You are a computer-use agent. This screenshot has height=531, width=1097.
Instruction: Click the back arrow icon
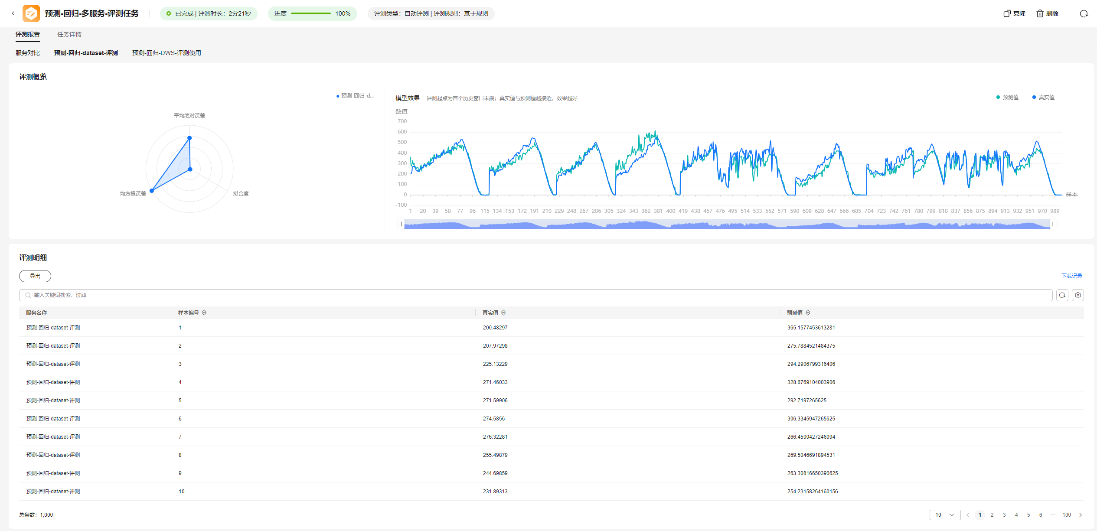[x=13, y=13]
